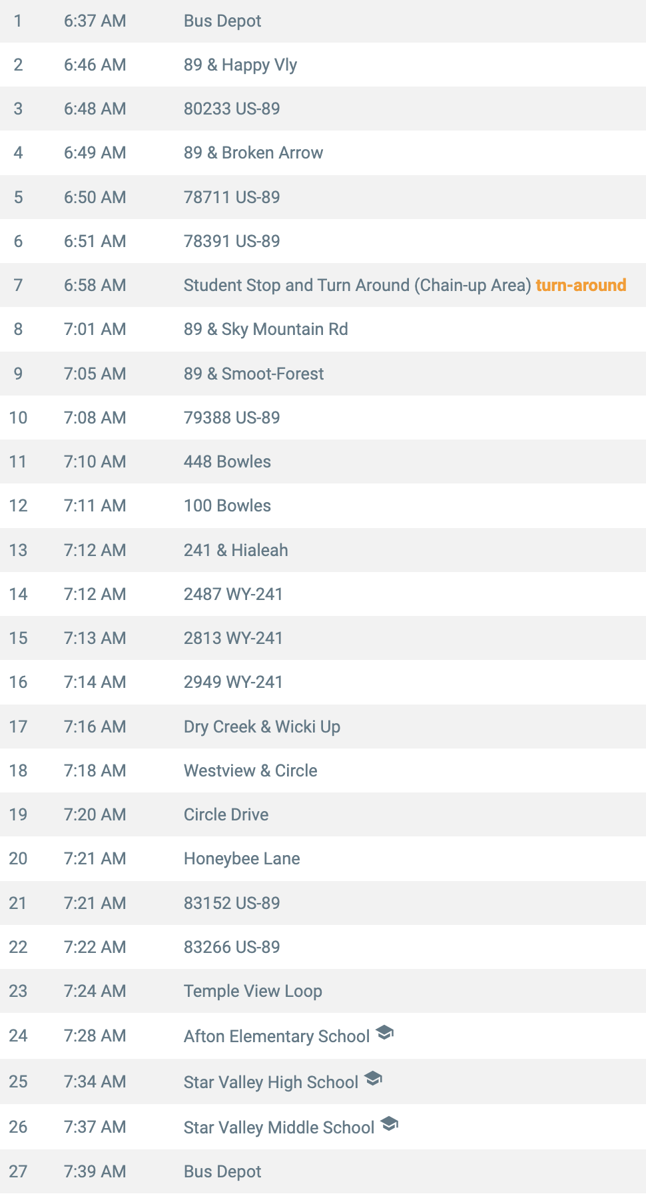Open the Dry Creek & Wicki Up stop
Viewport: 646px width, 1200px height.
pos(323,727)
